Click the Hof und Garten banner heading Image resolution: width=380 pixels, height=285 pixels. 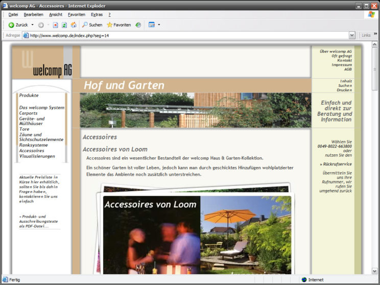124,85
